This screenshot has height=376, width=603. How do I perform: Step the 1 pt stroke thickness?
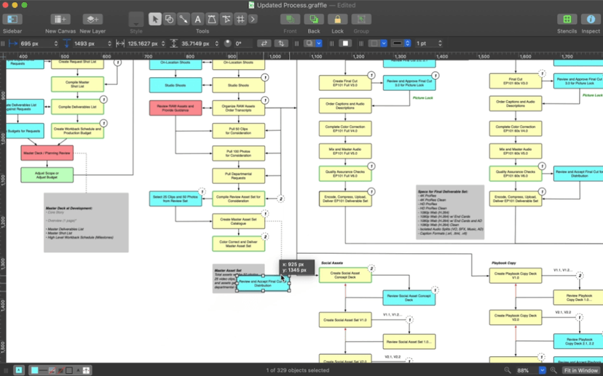[x=440, y=44]
